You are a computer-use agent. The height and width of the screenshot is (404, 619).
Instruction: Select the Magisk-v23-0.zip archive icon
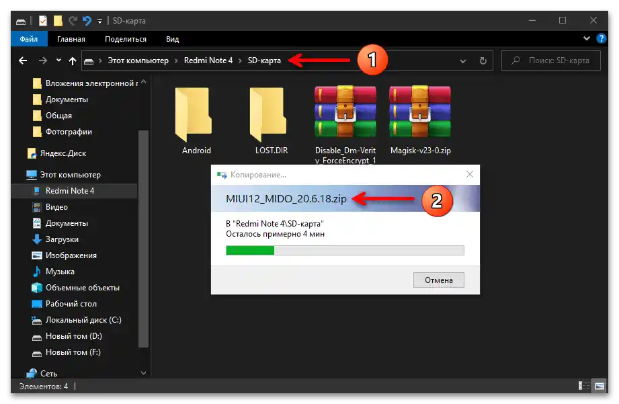[419, 112]
